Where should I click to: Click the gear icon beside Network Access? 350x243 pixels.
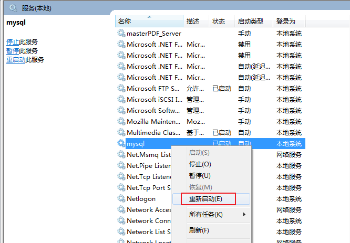(121, 209)
